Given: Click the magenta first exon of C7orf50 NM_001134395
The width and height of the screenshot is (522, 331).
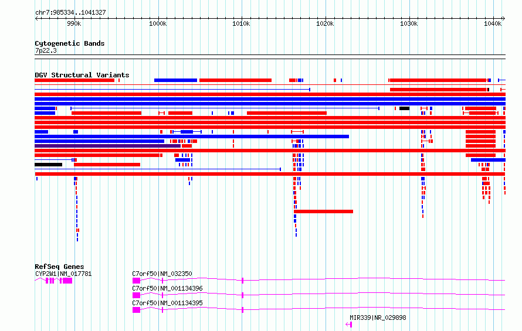Looking at the screenshot, I should pos(136,310).
